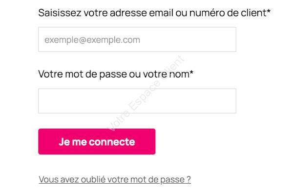293x190 pixels.
Task: Focus the password or name input box
Action: 137,101
